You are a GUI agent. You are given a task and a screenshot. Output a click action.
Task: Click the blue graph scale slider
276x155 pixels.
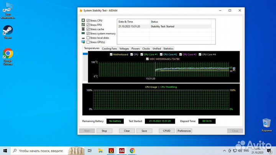tap(85, 54)
